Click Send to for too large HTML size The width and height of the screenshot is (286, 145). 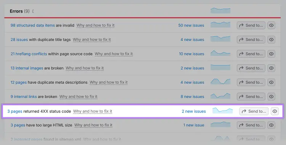click(x=251, y=125)
